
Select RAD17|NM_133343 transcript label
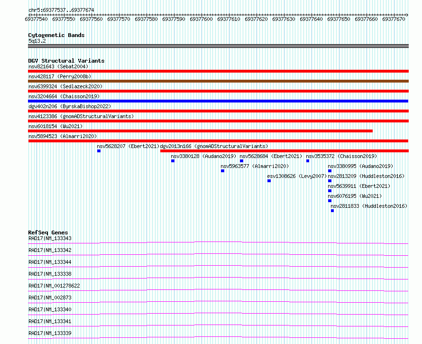pos(50,238)
